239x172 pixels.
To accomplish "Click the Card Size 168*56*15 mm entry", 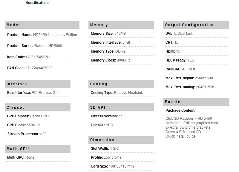I will [x=112, y=166].
